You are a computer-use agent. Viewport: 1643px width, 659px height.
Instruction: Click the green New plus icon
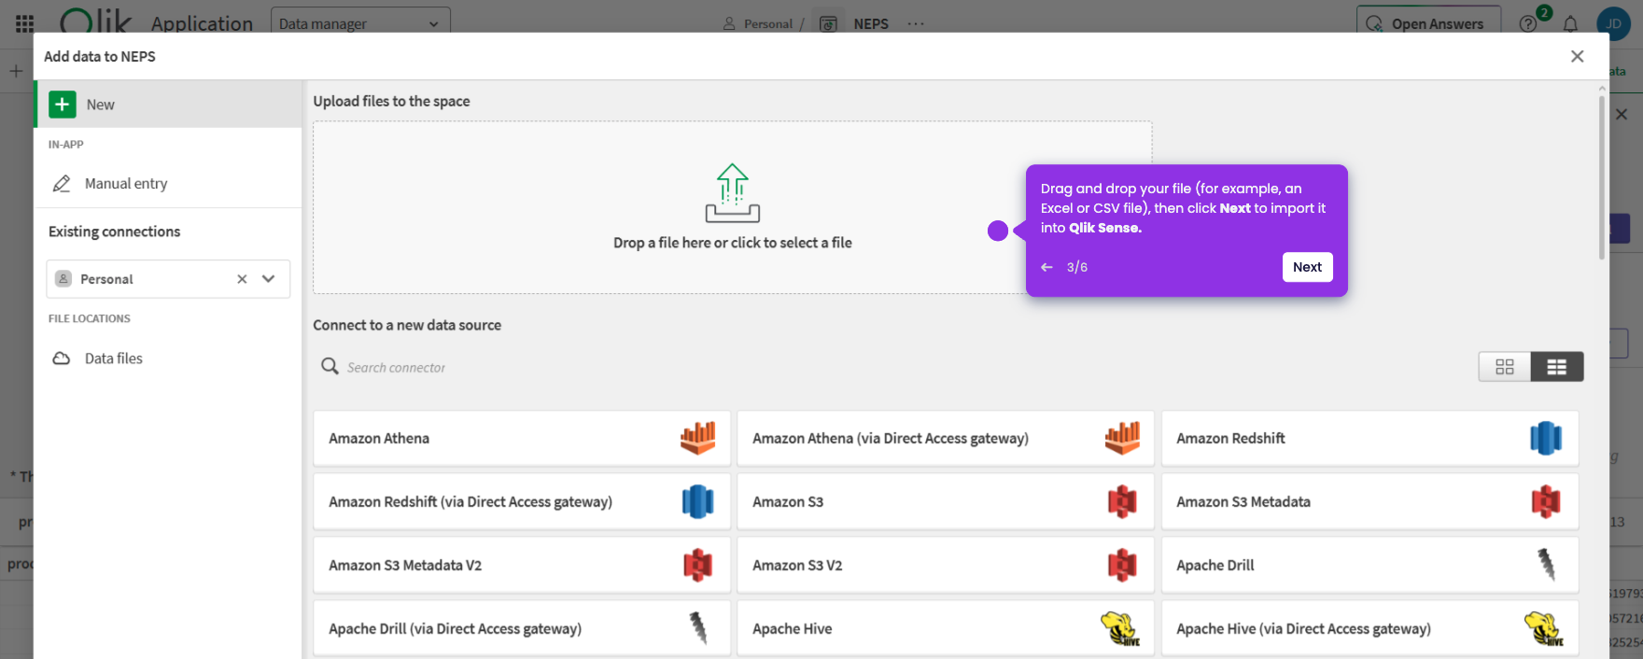[x=63, y=105]
